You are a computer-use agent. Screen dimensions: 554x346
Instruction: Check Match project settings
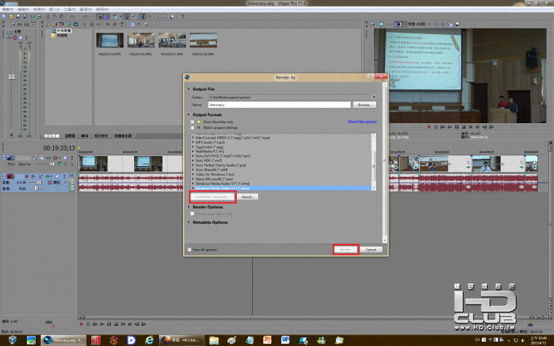[192, 127]
